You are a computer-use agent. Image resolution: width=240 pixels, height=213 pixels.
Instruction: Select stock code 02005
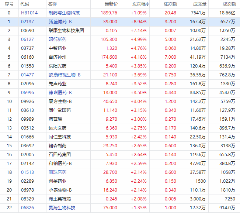pos(27,155)
